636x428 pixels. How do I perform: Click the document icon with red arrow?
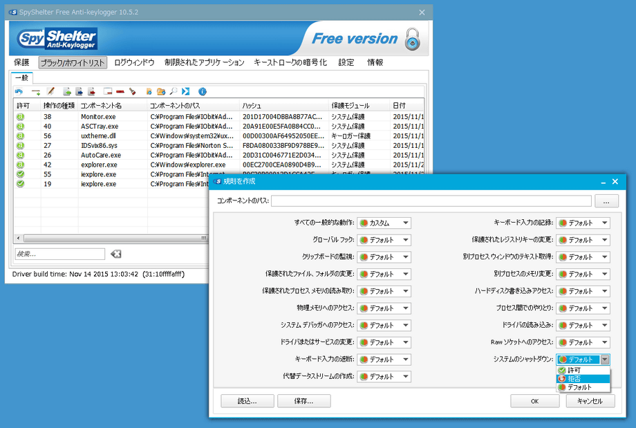click(92, 92)
